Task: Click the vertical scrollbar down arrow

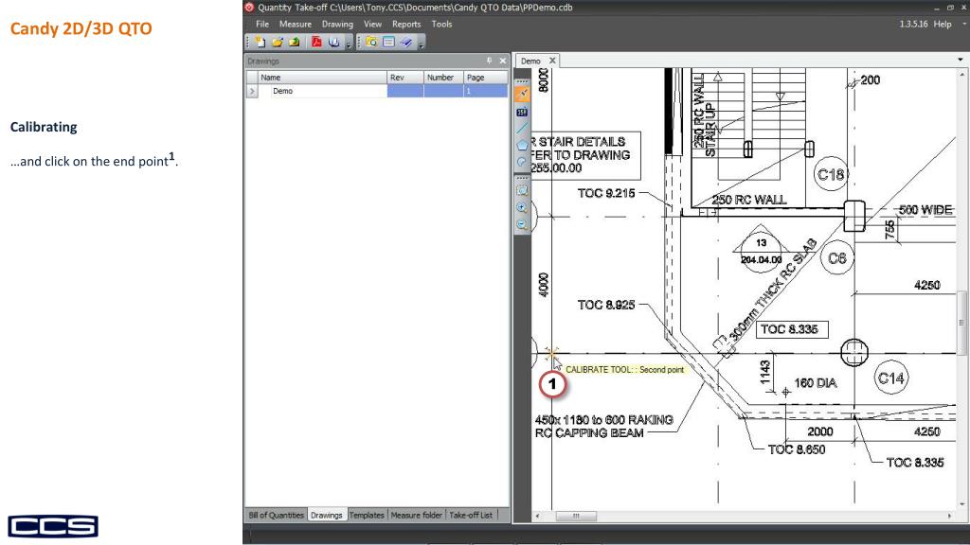Action: coord(962,505)
